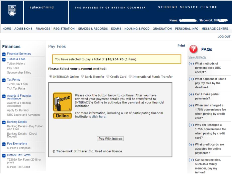Click the 'a place of mind' banner text
Screen dimensions: 232x174
click(x=42, y=7)
